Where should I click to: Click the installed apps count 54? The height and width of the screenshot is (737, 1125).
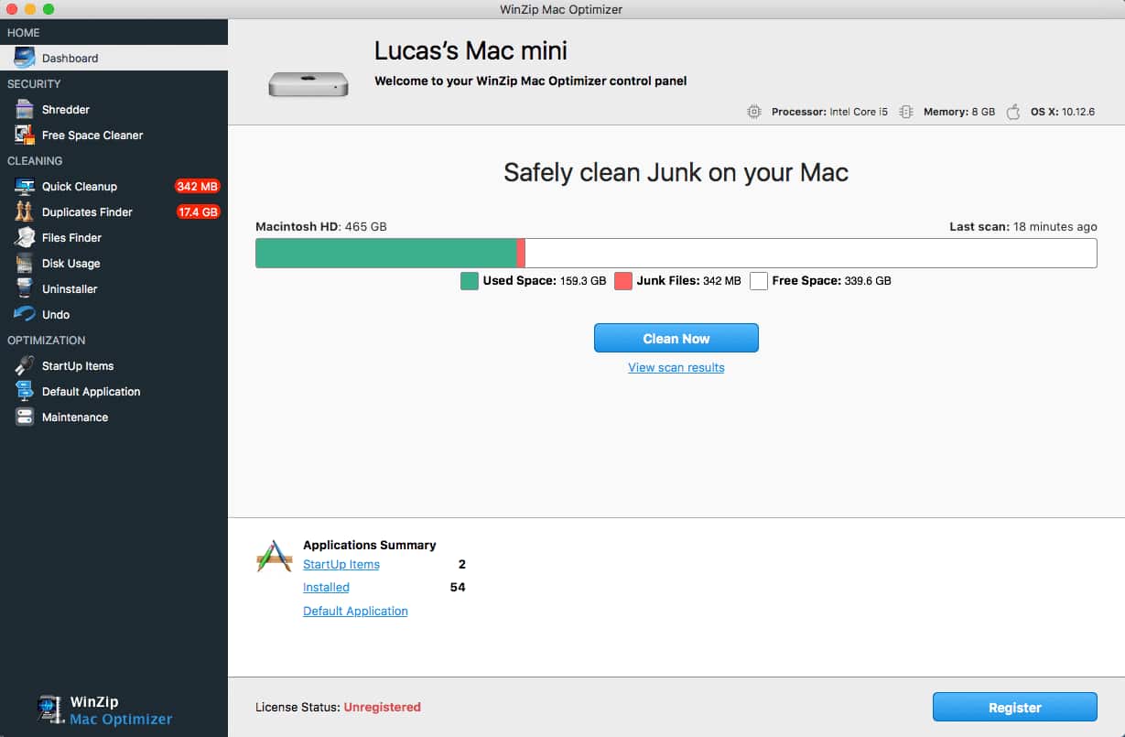click(458, 587)
